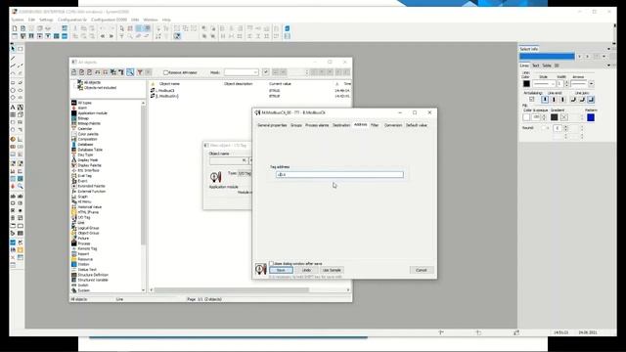Click the gradient X (none) icon
The height and width of the screenshot is (352, 626).
(x=564, y=117)
